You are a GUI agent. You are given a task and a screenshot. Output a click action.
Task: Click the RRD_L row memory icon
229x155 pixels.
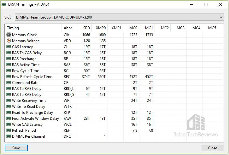click(x=9, y=88)
